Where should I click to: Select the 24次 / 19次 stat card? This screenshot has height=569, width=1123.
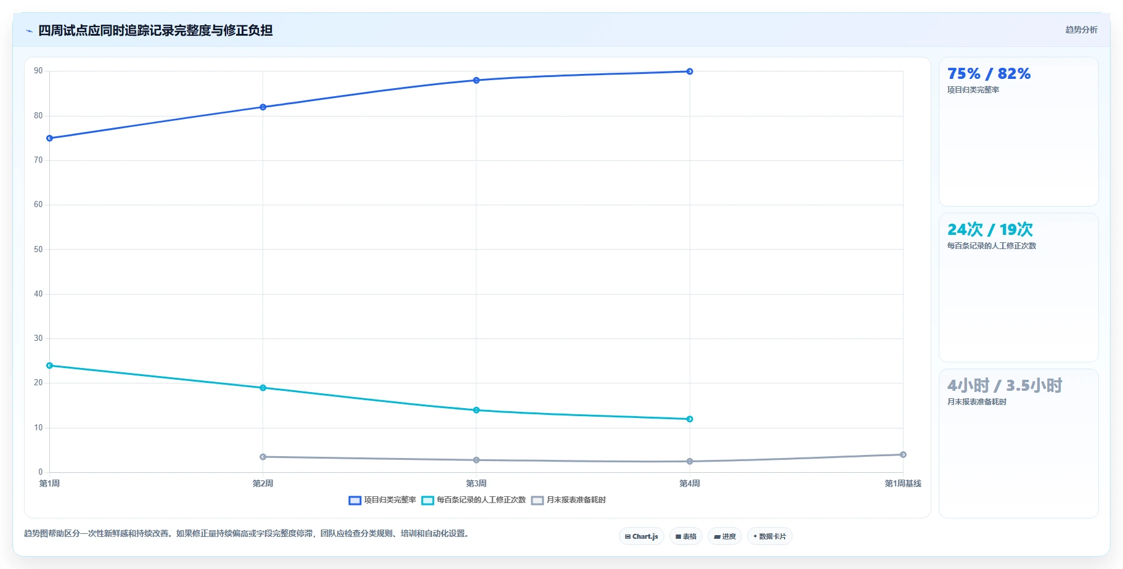(x=1018, y=288)
